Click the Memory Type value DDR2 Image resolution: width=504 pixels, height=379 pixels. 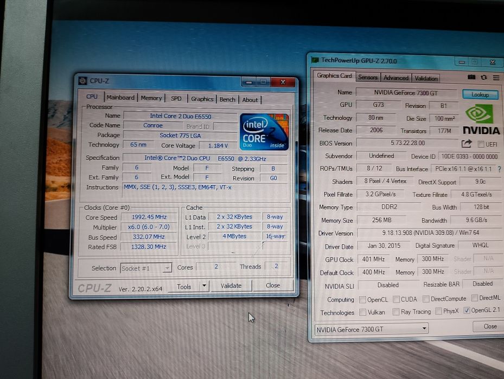(x=389, y=207)
